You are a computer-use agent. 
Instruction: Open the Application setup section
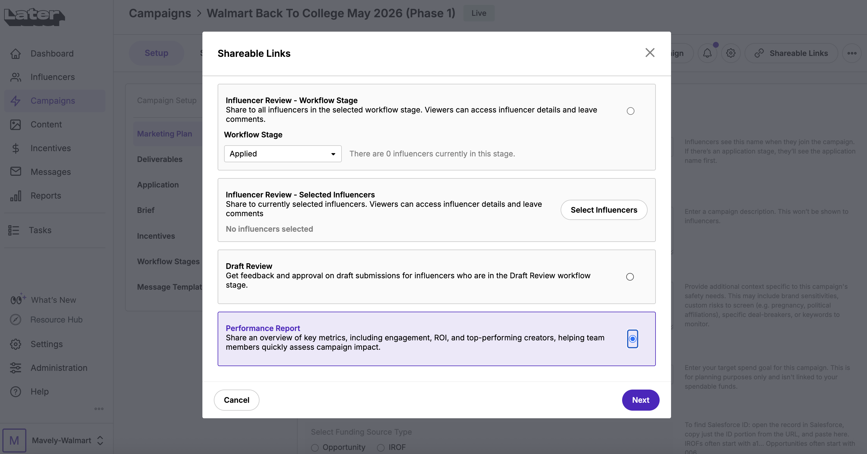pyautogui.click(x=158, y=185)
